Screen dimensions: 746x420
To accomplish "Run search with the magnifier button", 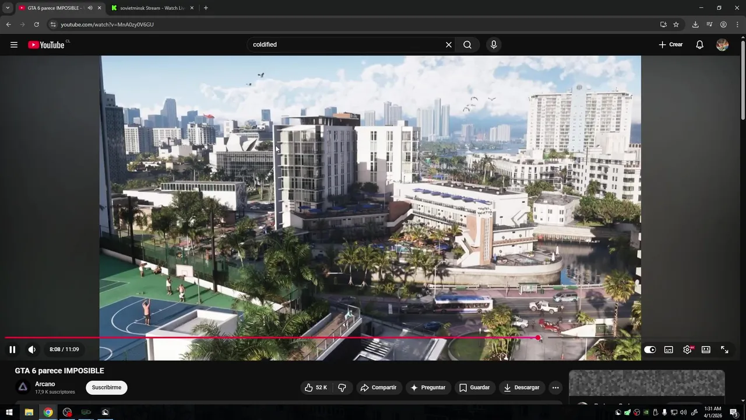I will [x=467, y=45].
